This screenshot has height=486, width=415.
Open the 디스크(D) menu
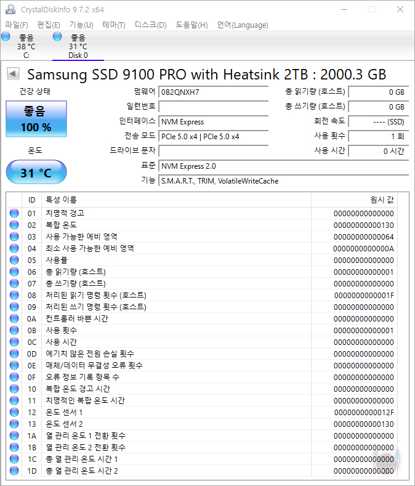[151, 25]
